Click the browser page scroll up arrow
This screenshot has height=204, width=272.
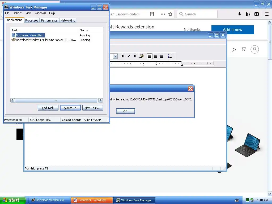[270, 22]
